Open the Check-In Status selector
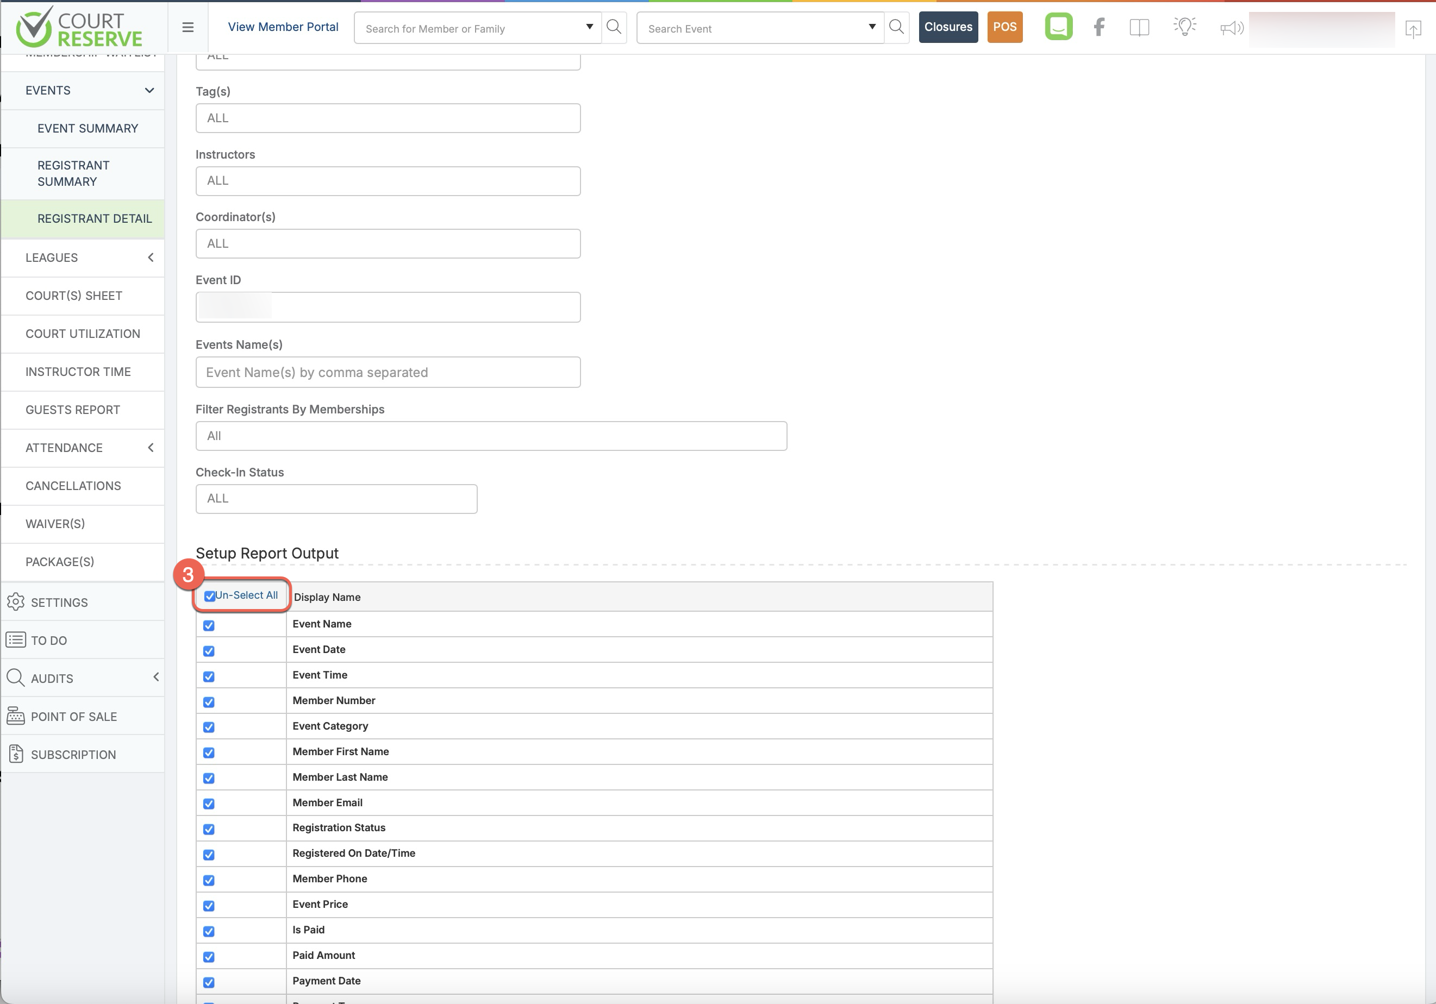The width and height of the screenshot is (1436, 1004). [336, 498]
